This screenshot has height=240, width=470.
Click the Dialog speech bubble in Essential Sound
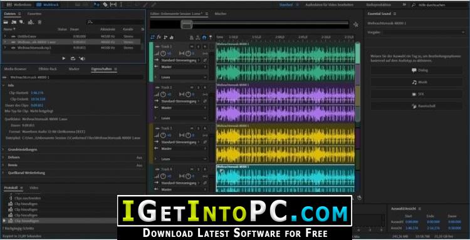point(416,70)
